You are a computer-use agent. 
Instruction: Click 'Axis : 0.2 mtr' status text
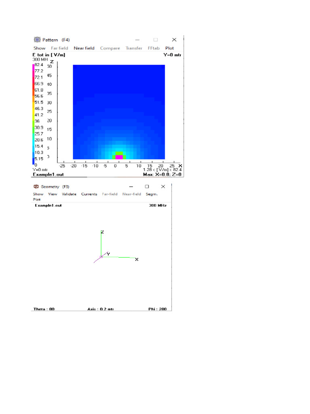click(x=101, y=309)
